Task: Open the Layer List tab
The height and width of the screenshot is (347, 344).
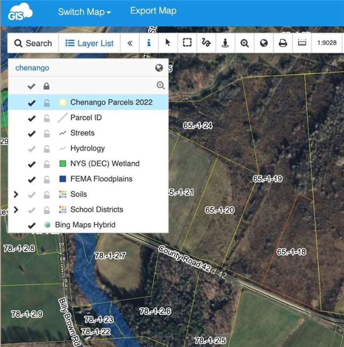Action: 89,43
